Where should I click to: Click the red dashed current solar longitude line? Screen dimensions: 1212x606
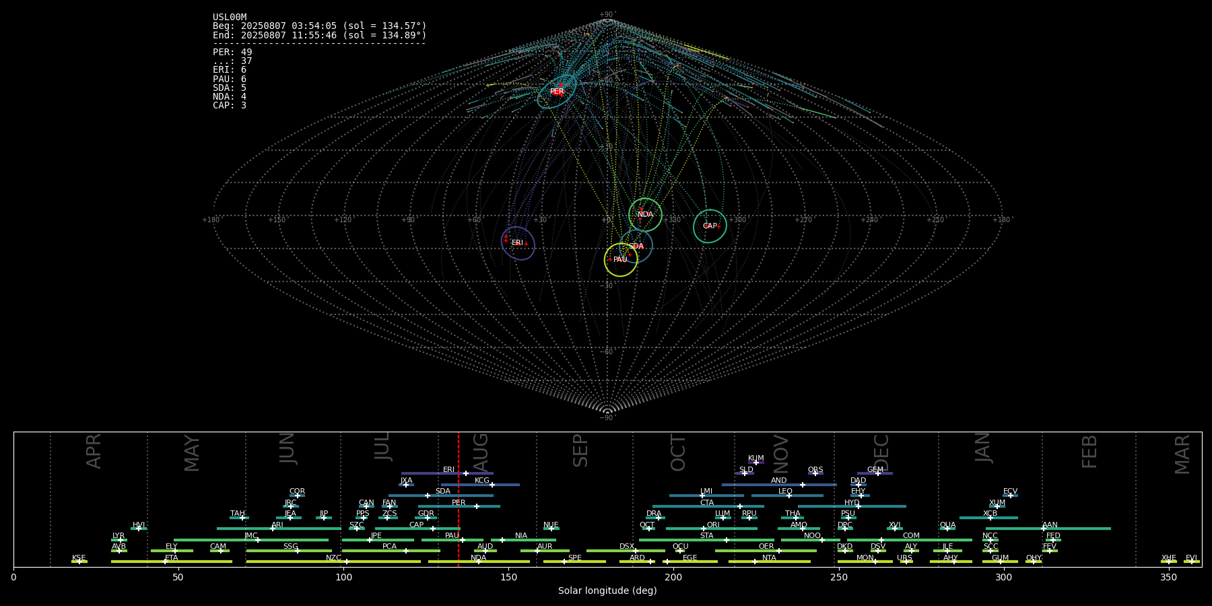459,499
